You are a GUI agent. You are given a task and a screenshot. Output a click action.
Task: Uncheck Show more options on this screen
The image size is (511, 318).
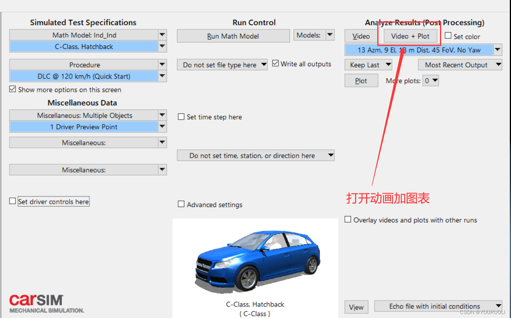(13, 89)
